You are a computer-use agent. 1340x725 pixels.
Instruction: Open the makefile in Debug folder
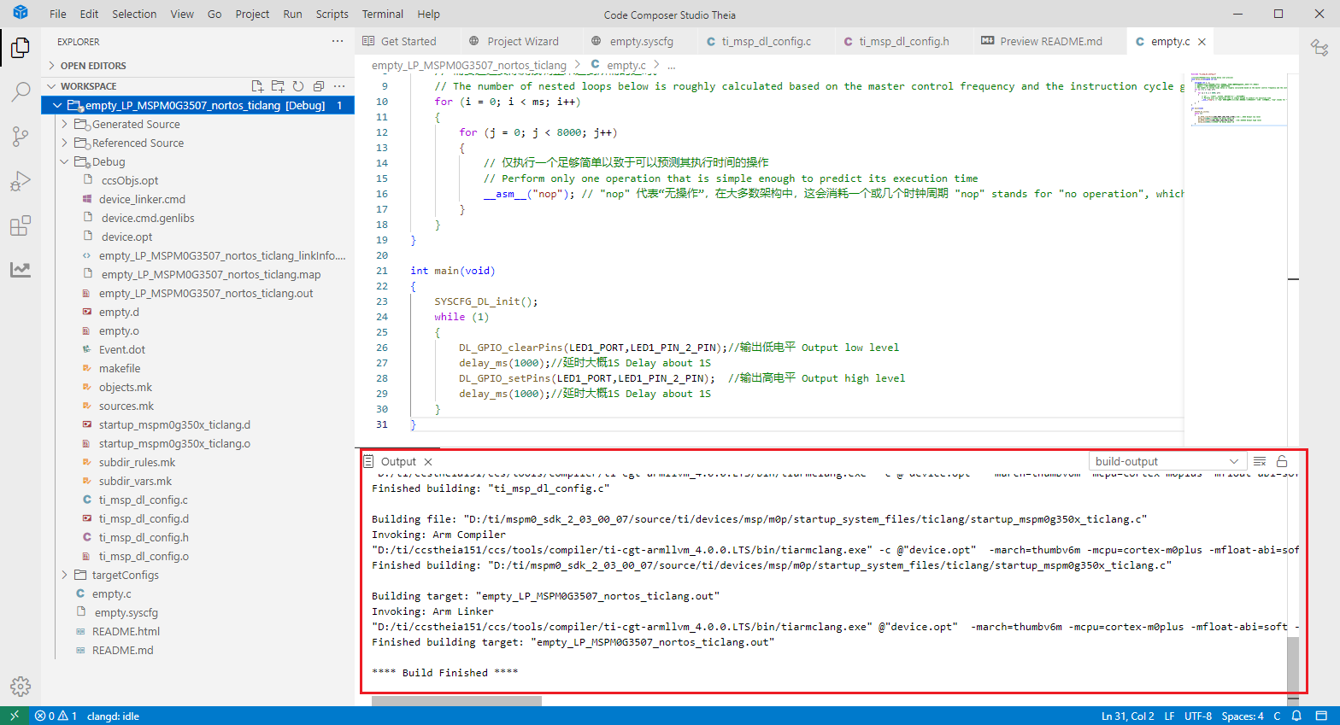[120, 368]
